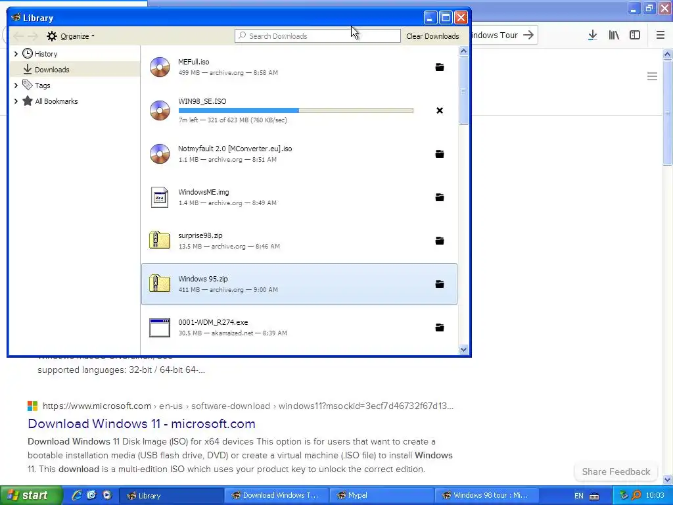This screenshot has height=505, width=673.
Task: Go forward with address bar arrow
Action: pos(528,35)
